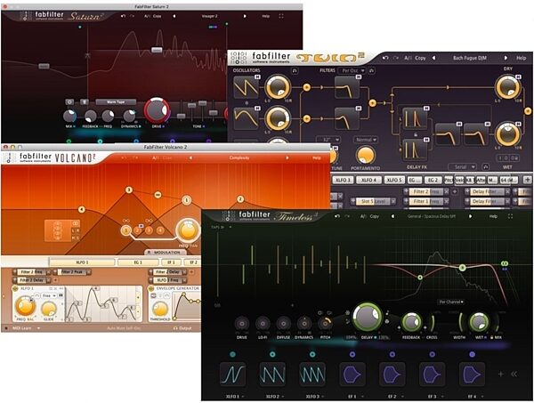The height and width of the screenshot is (403, 534).
Task: Click the Dry level knob in Twin 2
Action: pyautogui.click(x=508, y=87)
